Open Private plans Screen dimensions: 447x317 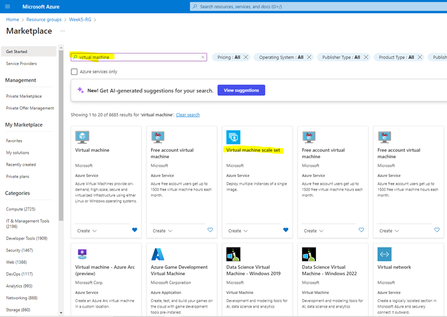pos(18,176)
